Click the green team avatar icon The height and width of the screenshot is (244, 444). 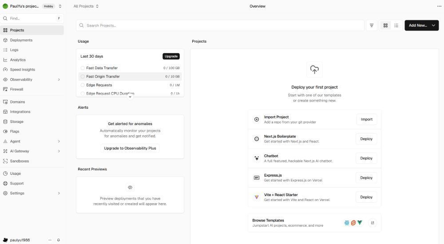5,6
